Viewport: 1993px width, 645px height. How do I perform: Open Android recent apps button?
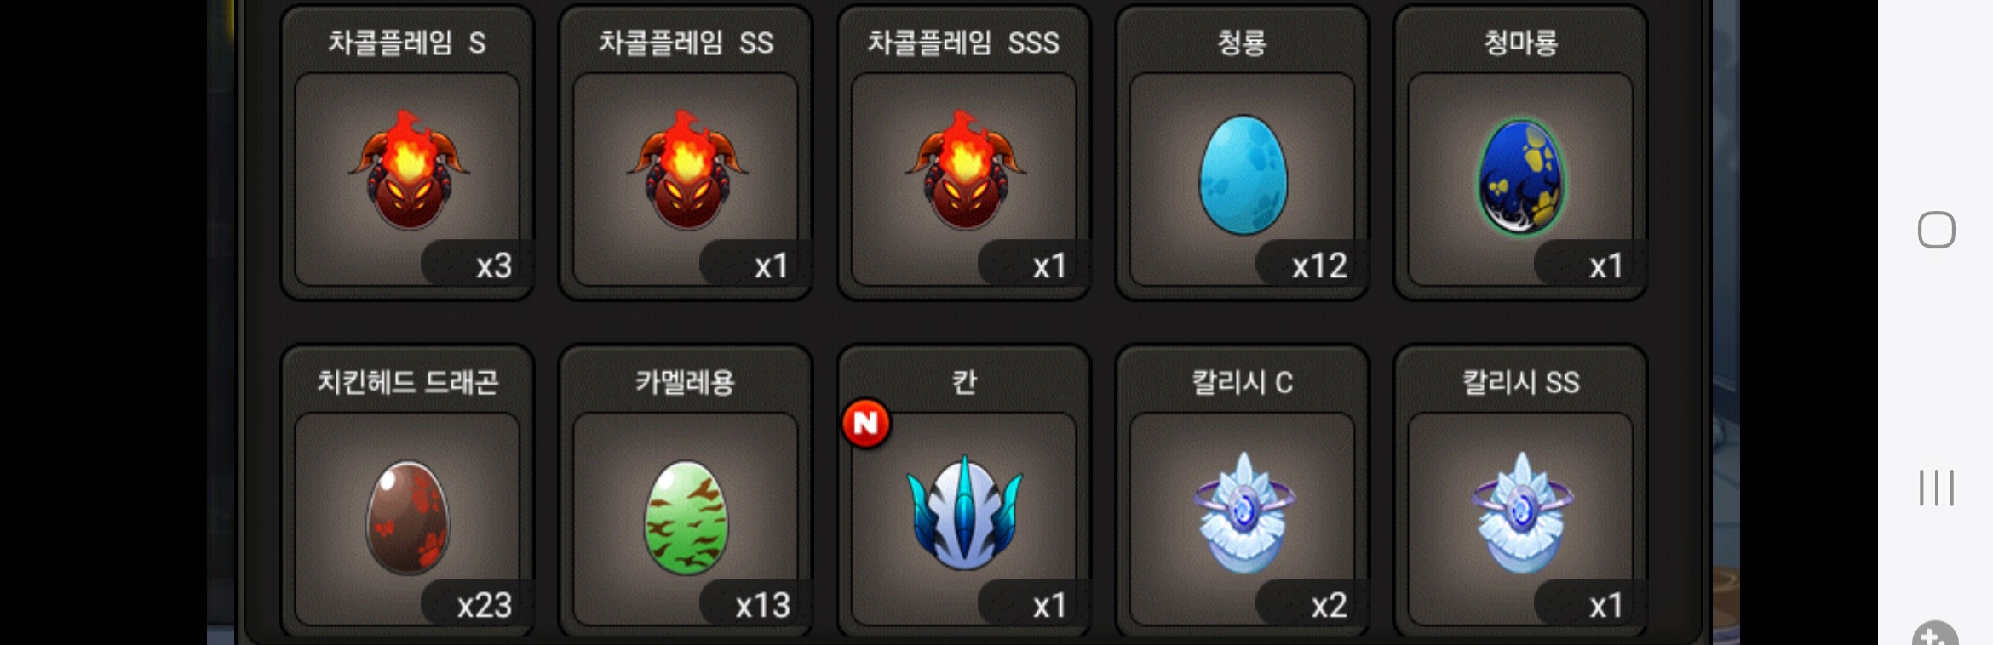pyautogui.click(x=1936, y=488)
